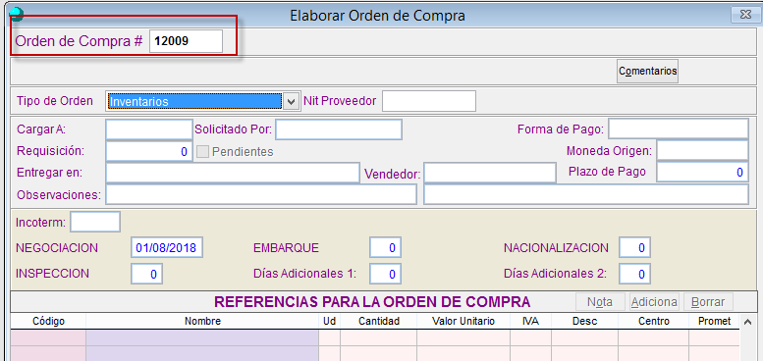Close the Elaborar Orden de Compra window
The height and width of the screenshot is (361, 763).
click(745, 15)
